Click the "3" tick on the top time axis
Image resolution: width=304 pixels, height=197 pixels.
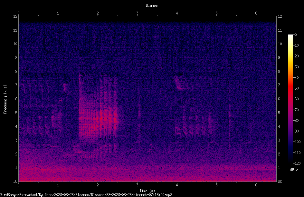138,13
